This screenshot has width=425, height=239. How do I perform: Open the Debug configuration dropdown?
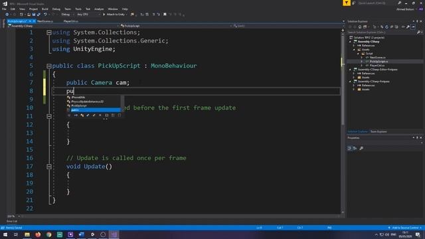point(67,15)
